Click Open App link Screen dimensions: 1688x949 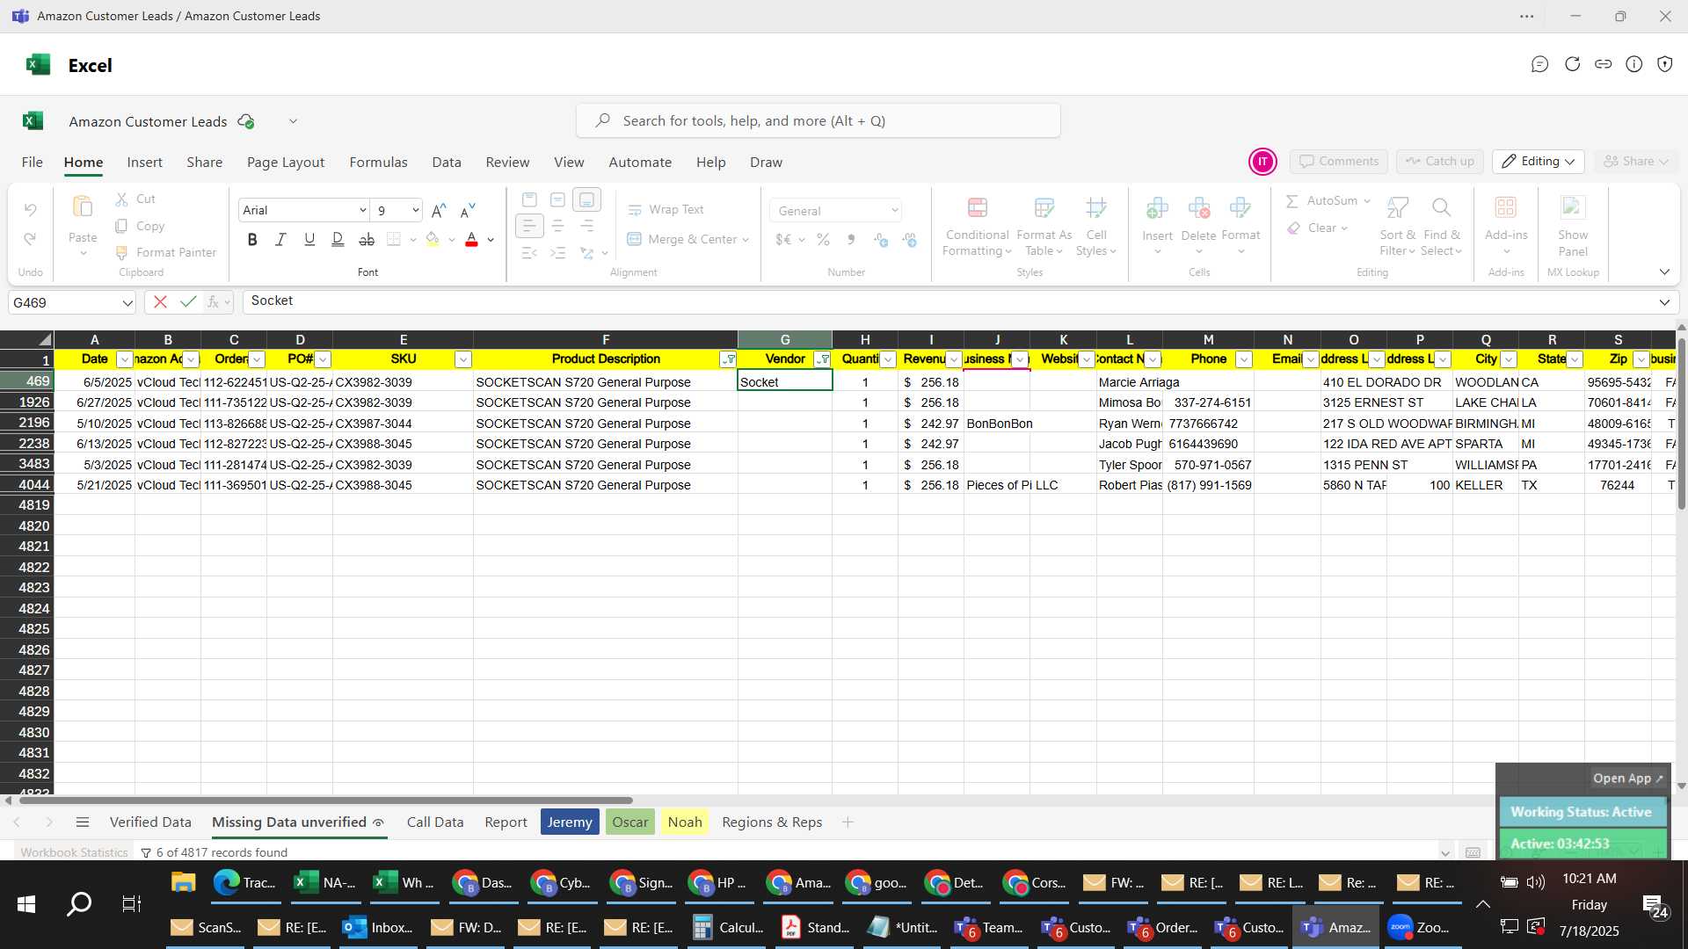[1628, 779]
